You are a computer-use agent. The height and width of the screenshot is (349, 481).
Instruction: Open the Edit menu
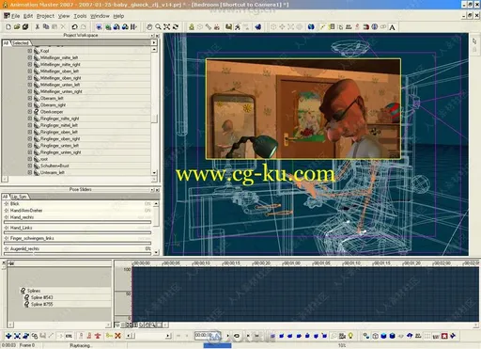click(28, 16)
